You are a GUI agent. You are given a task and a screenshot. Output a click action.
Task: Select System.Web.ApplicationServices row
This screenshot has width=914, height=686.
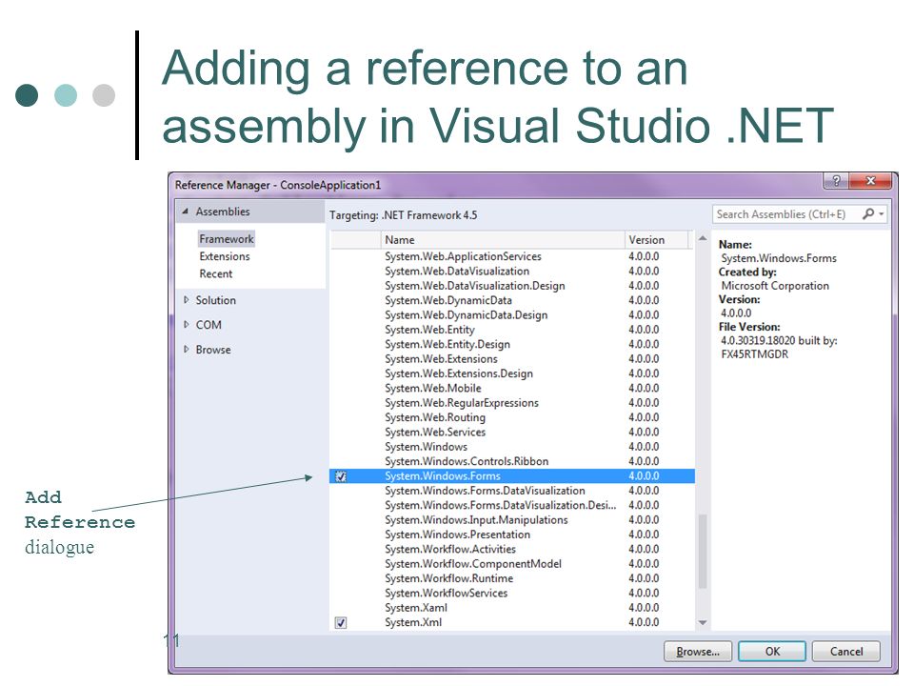click(512, 256)
